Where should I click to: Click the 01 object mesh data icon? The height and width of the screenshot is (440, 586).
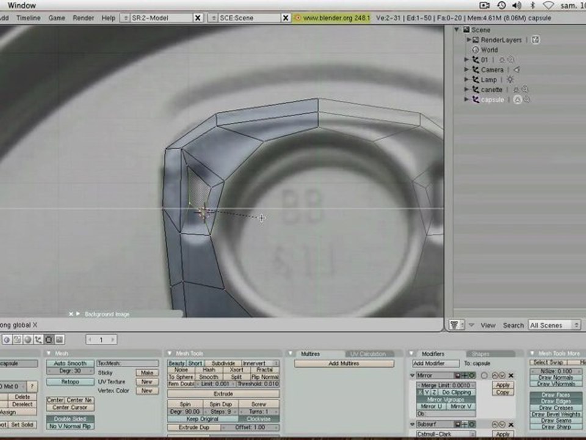tap(502, 60)
